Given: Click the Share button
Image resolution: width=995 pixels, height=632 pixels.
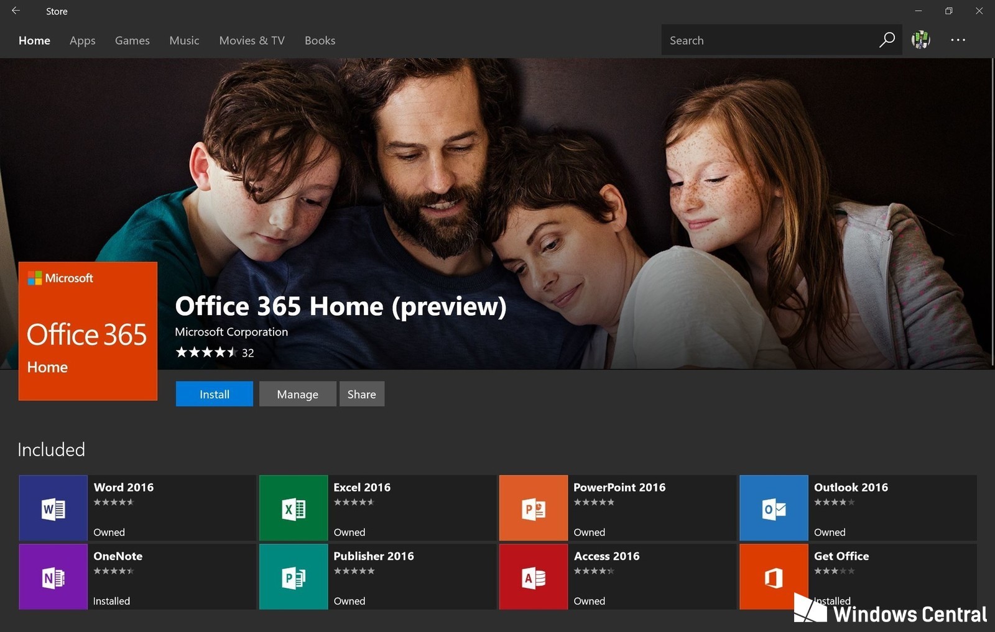Looking at the screenshot, I should click(362, 394).
